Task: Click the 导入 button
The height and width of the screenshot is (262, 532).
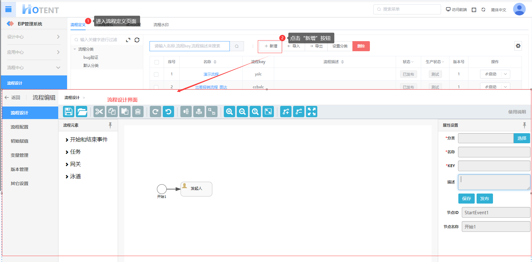Action: pos(293,46)
